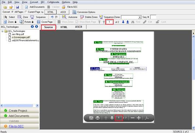Open the Rotate dropdown arrow
The height and width of the screenshot is (133, 195).
tap(33, 22)
